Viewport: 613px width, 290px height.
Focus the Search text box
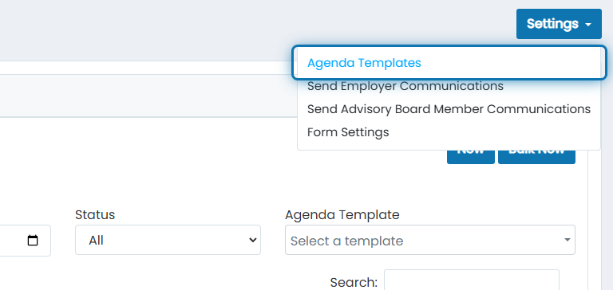coord(472,280)
